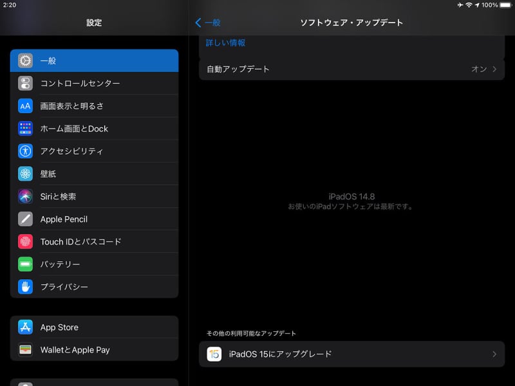Tap the iPadOS 14.8 version text

point(351,197)
